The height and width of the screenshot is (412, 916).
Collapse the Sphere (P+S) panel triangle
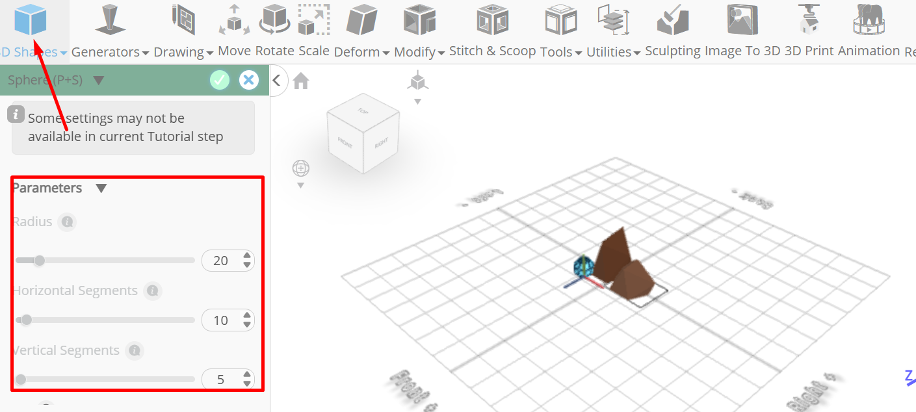pos(98,81)
